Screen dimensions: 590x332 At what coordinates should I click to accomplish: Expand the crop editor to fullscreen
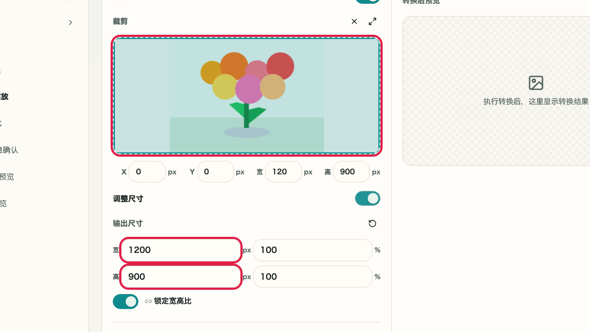point(372,21)
